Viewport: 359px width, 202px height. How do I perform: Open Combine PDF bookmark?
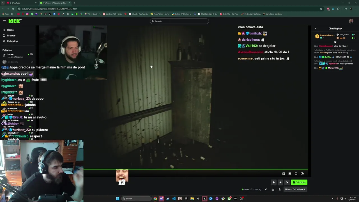tap(112, 14)
